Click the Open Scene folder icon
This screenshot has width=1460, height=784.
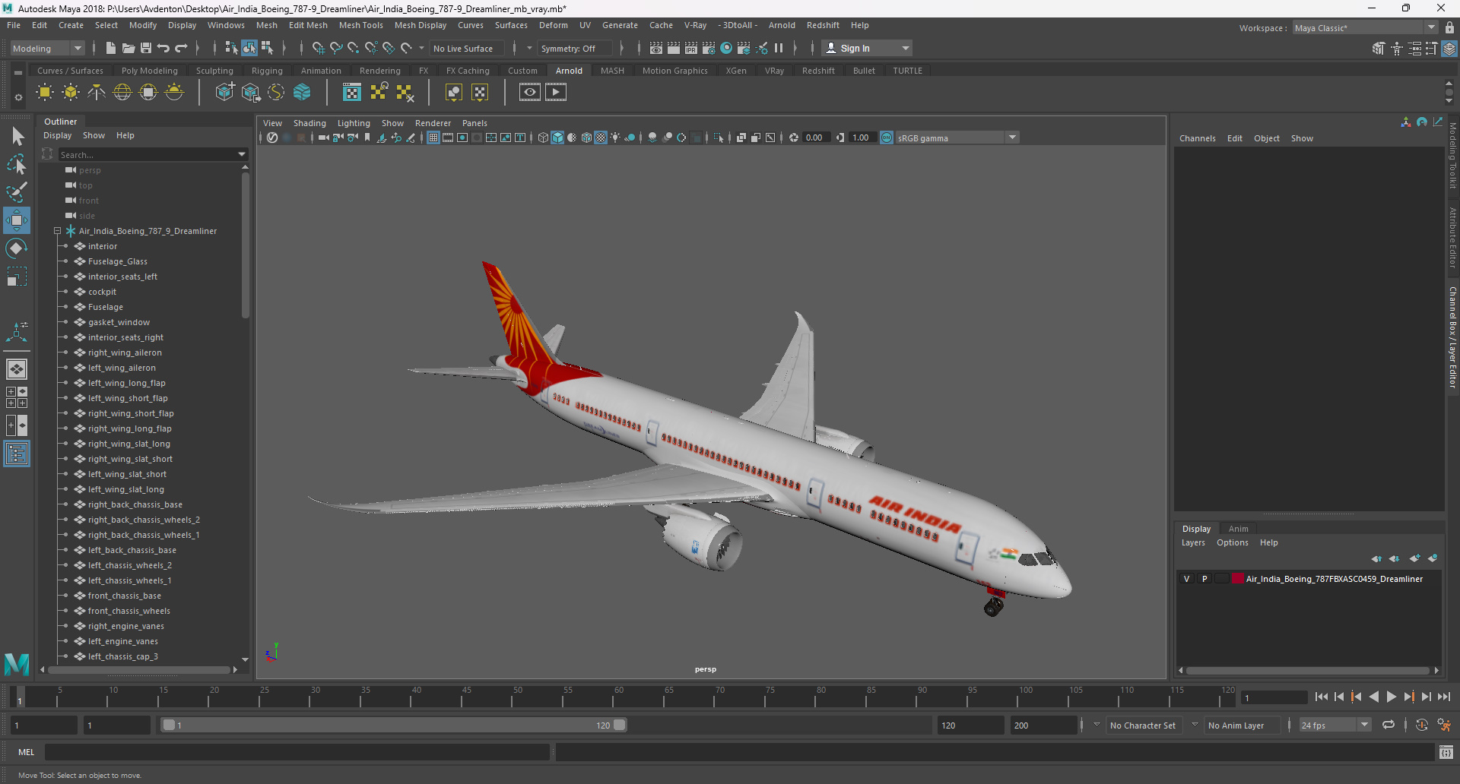[x=129, y=48]
